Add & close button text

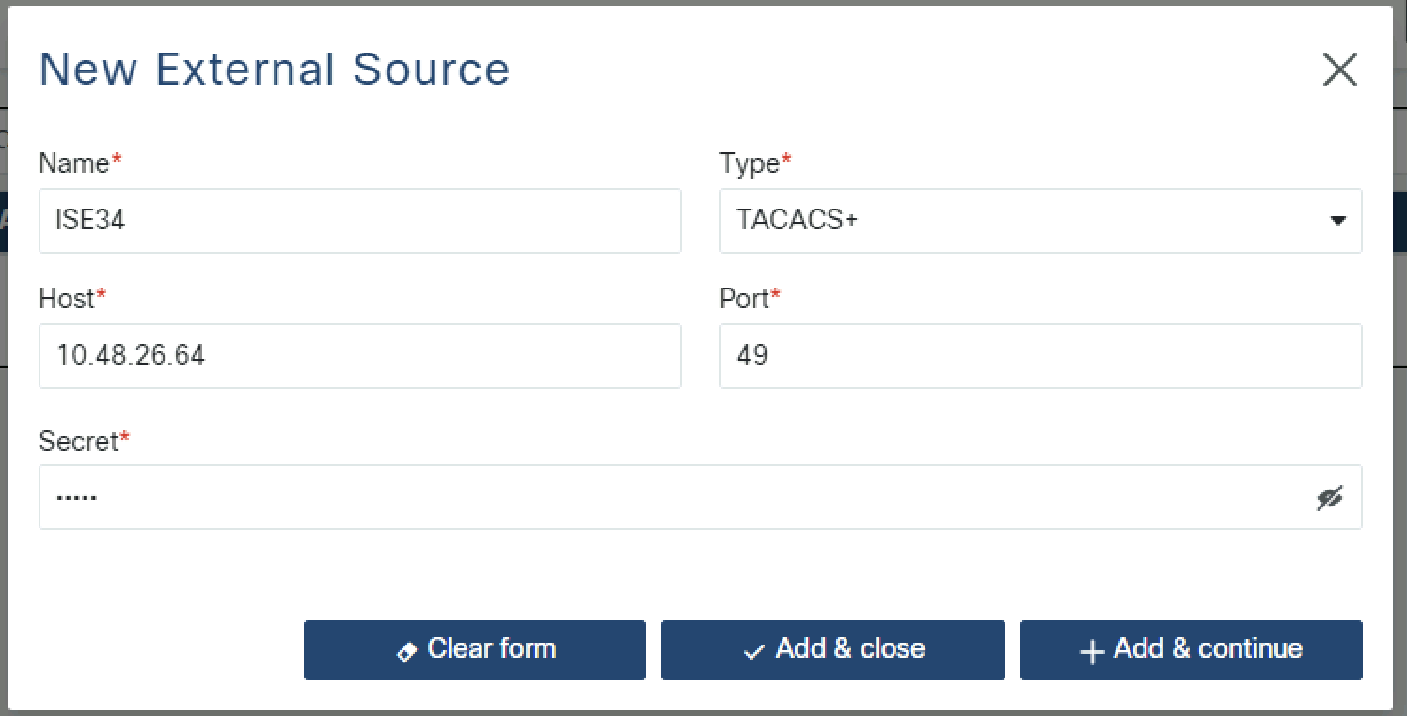coord(849,648)
